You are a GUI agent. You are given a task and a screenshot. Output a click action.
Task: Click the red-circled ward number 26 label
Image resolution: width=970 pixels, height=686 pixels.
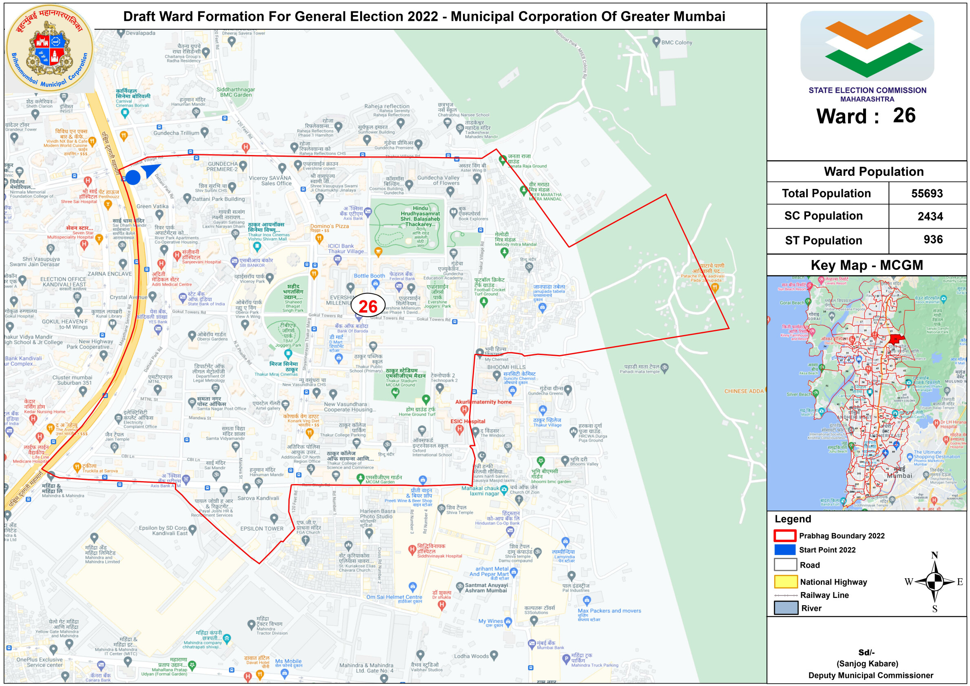[x=368, y=306]
